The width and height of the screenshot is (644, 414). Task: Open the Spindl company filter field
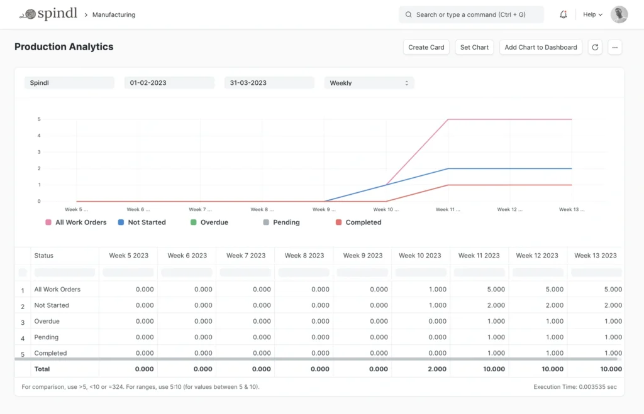(x=69, y=83)
